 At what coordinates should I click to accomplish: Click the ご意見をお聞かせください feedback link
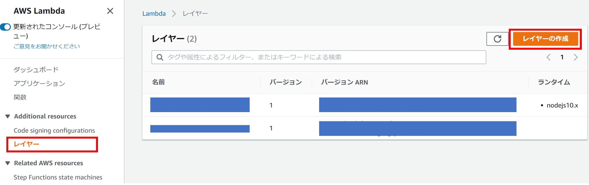pos(46,46)
